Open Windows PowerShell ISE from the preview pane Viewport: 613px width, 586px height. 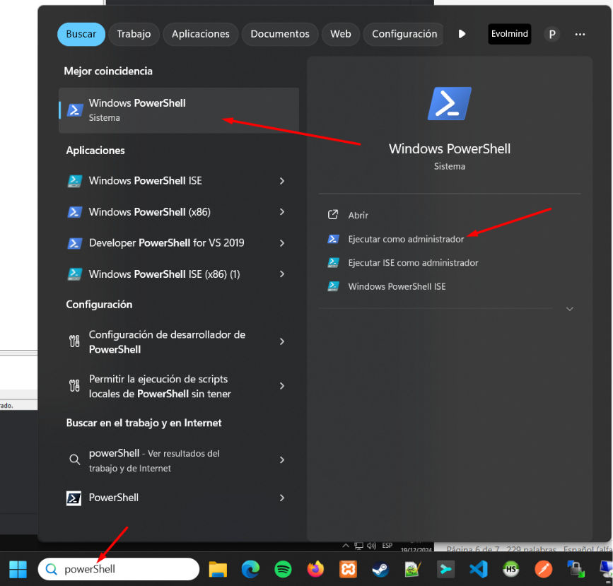tap(397, 286)
